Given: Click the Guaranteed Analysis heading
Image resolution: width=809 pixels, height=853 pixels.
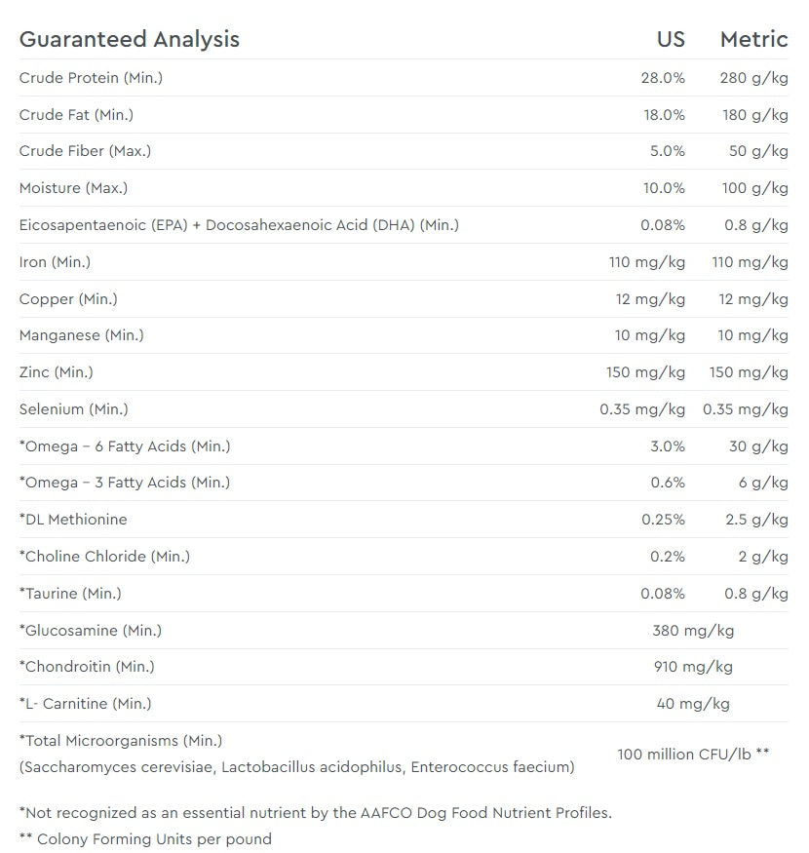Looking at the screenshot, I should 130,39.
